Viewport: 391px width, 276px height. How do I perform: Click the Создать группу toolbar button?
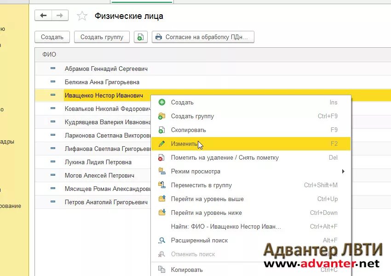point(102,37)
